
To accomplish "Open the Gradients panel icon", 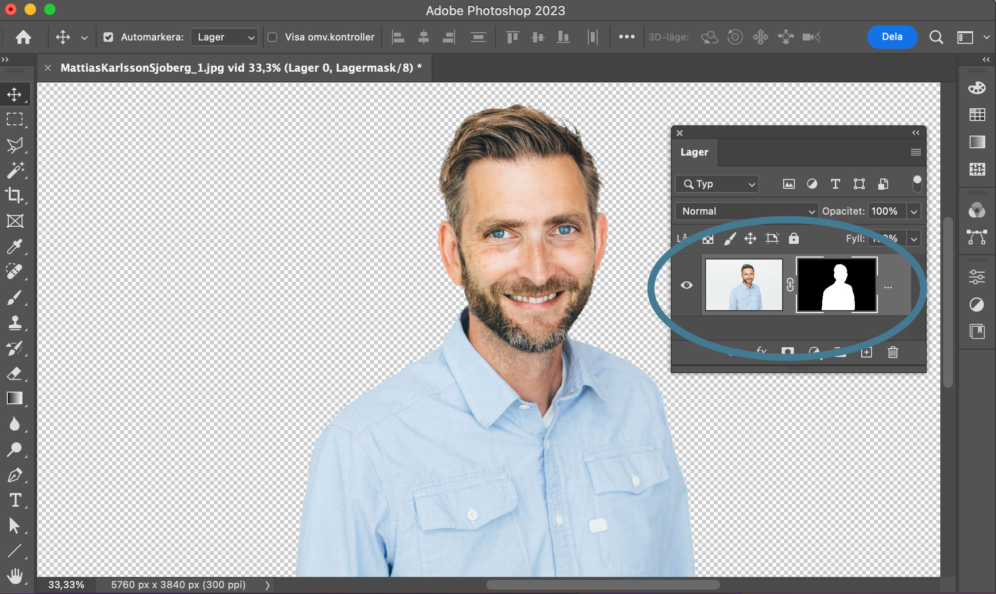I will click(x=977, y=142).
